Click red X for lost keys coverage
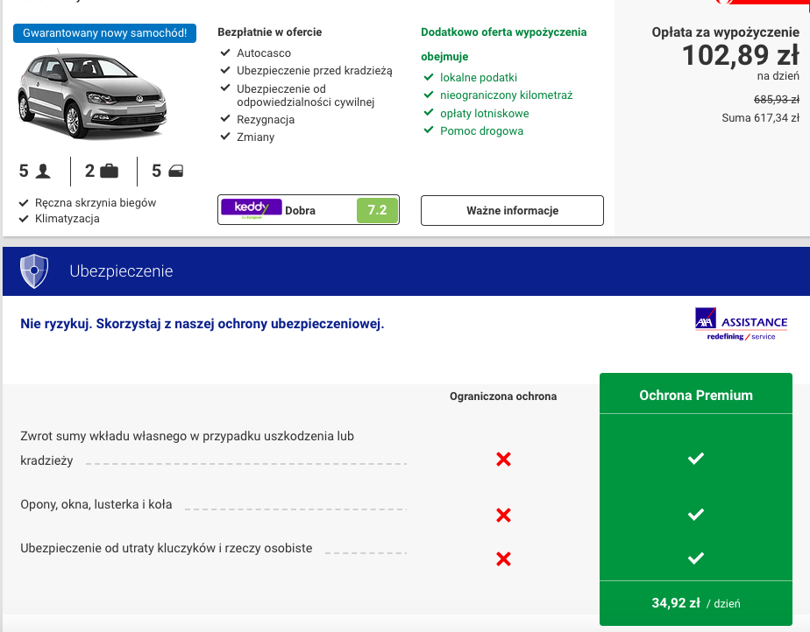 pyautogui.click(x=503, y=558)
